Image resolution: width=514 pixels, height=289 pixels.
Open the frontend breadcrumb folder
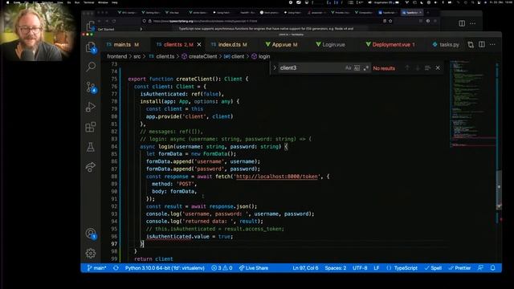click(116, 56)
